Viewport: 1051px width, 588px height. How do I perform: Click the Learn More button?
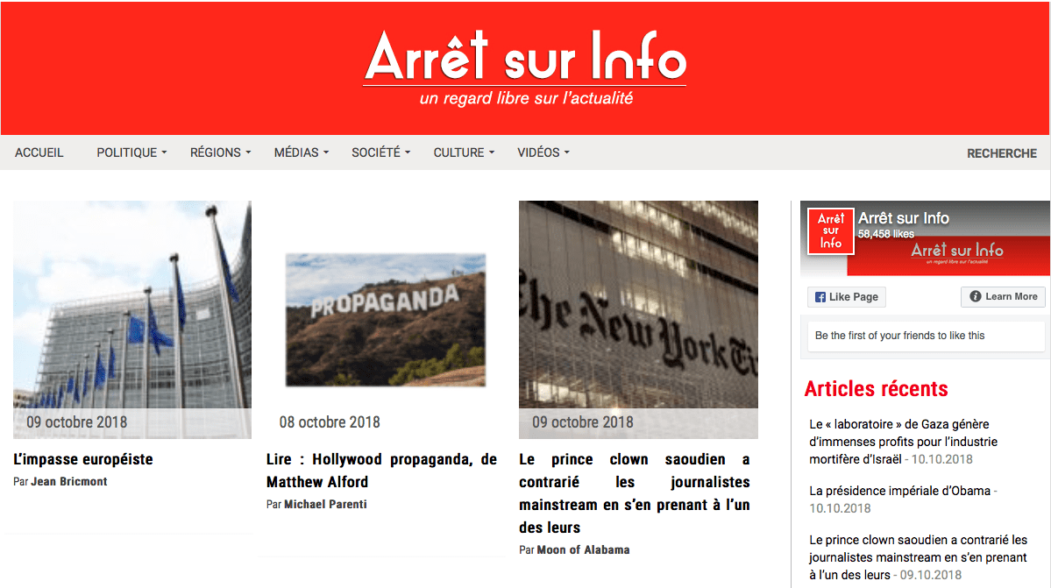[1003, 297]
